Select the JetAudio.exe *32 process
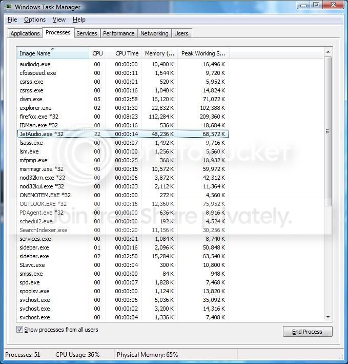The height and width of the screenshot is (364, 348). pos(123,134)
